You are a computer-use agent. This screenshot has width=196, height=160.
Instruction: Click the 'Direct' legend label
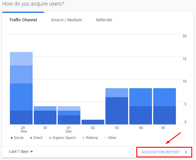[38, 138]
